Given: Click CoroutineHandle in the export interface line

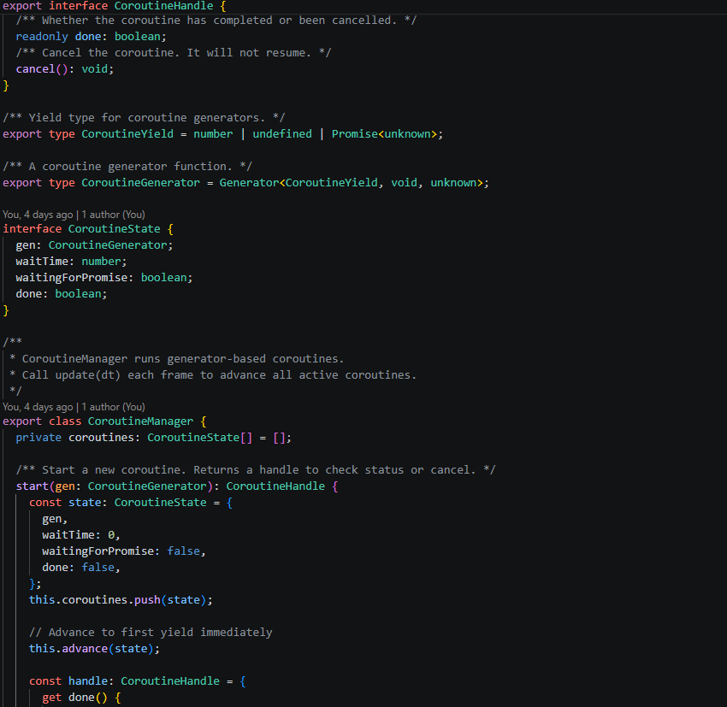Looking at the screenshot, I should [163, 6].
